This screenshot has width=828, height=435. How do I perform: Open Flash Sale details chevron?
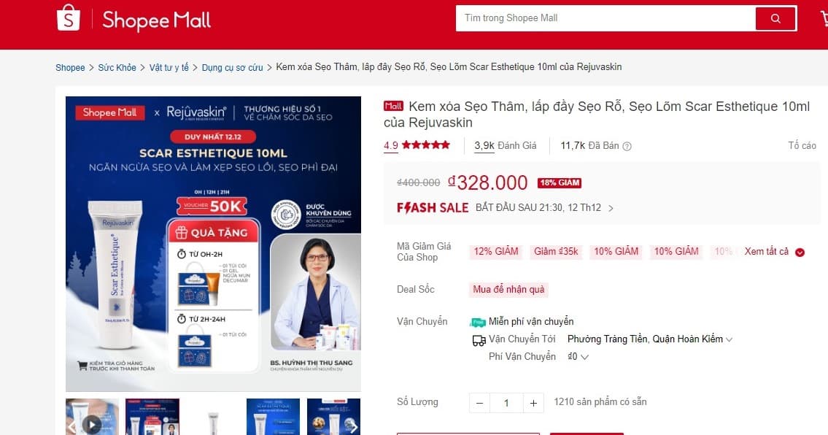[611, 208]
